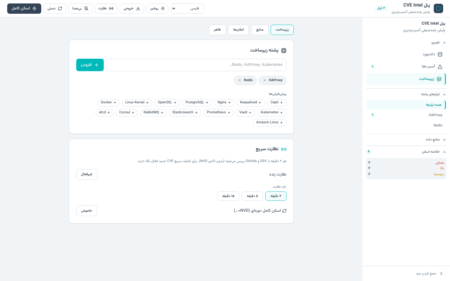
Task: Click the متوسط medium severity row
Action: [406, 174]
